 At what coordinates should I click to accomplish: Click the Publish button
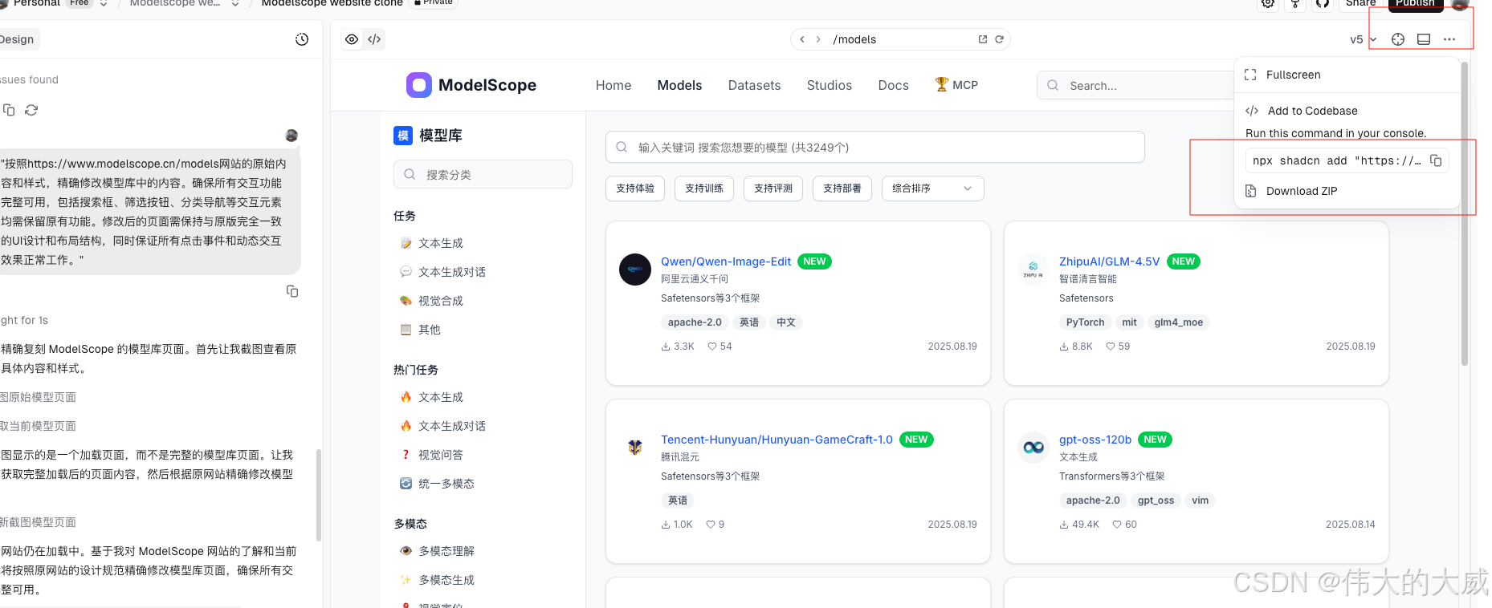point(1415,4)
